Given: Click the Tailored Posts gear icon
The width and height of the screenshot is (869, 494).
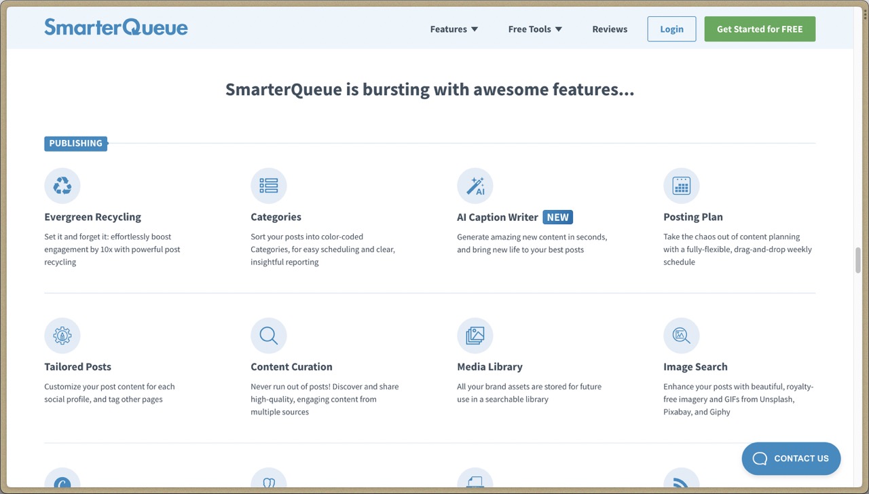Looking at the screenshot, I should (62, 336).
